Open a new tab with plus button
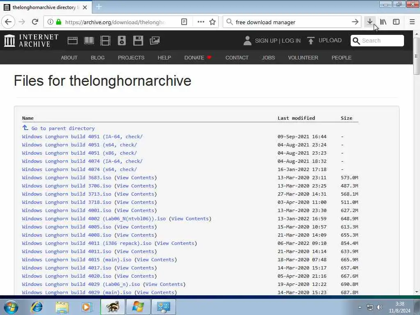 [x=98, y=7]
